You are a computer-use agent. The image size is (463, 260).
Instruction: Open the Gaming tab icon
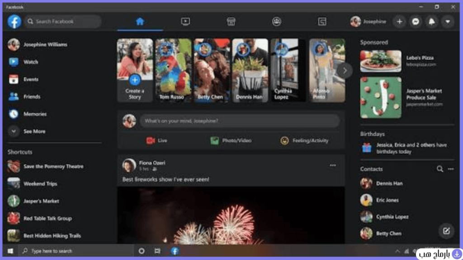pyautogui.click(x=322, y=22)
